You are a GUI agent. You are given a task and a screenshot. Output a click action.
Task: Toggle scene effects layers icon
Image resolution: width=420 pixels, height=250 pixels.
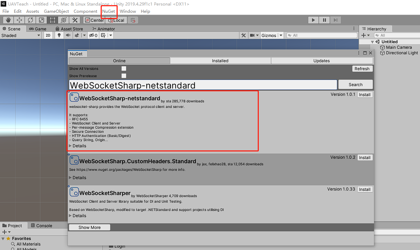tap(77, 35)
